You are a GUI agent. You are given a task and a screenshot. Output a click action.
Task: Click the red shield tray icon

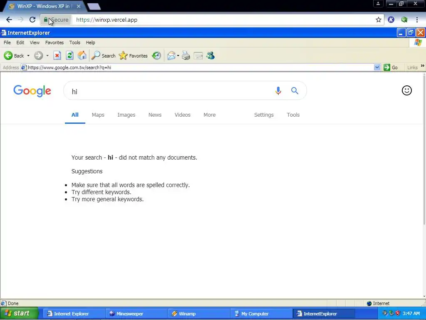[x=398, y=313]
